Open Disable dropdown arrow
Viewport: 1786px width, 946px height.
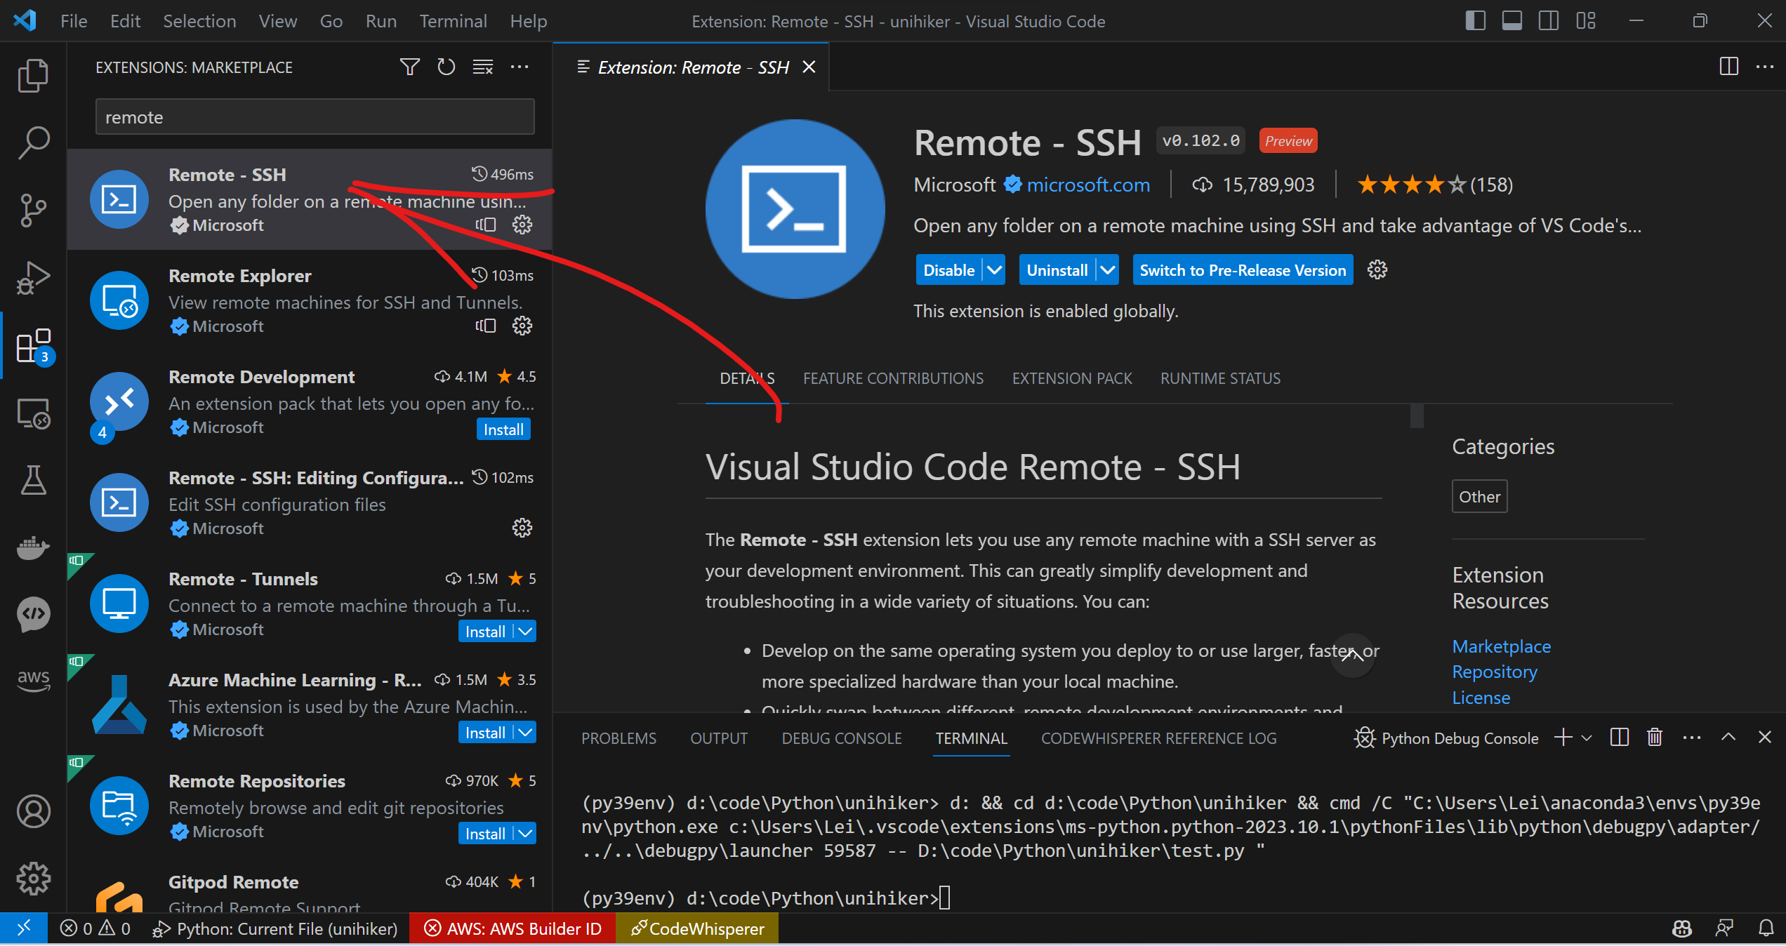tap(994, 270)
